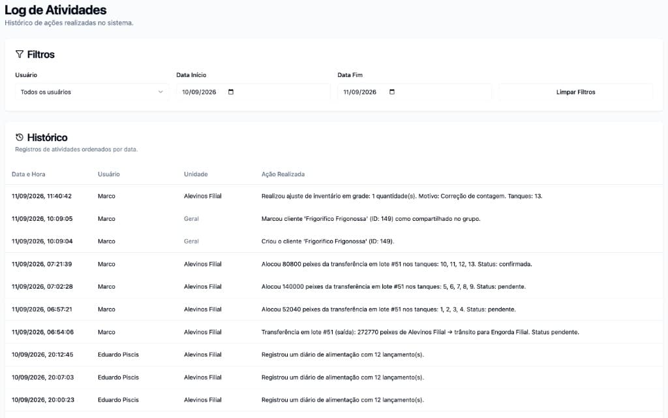Select the timestamp 11/09/2026, 06:57:21

(x=42, y=309)
